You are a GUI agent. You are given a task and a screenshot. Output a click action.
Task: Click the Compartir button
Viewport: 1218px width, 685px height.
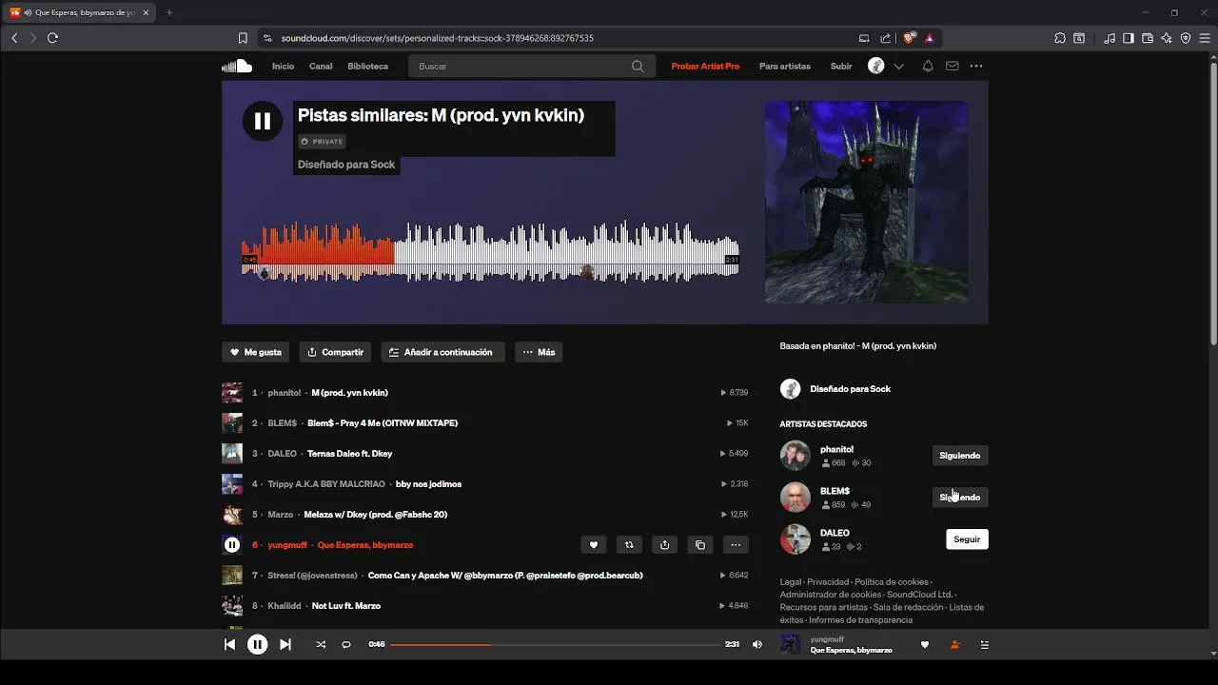click(x=335, y=352)
